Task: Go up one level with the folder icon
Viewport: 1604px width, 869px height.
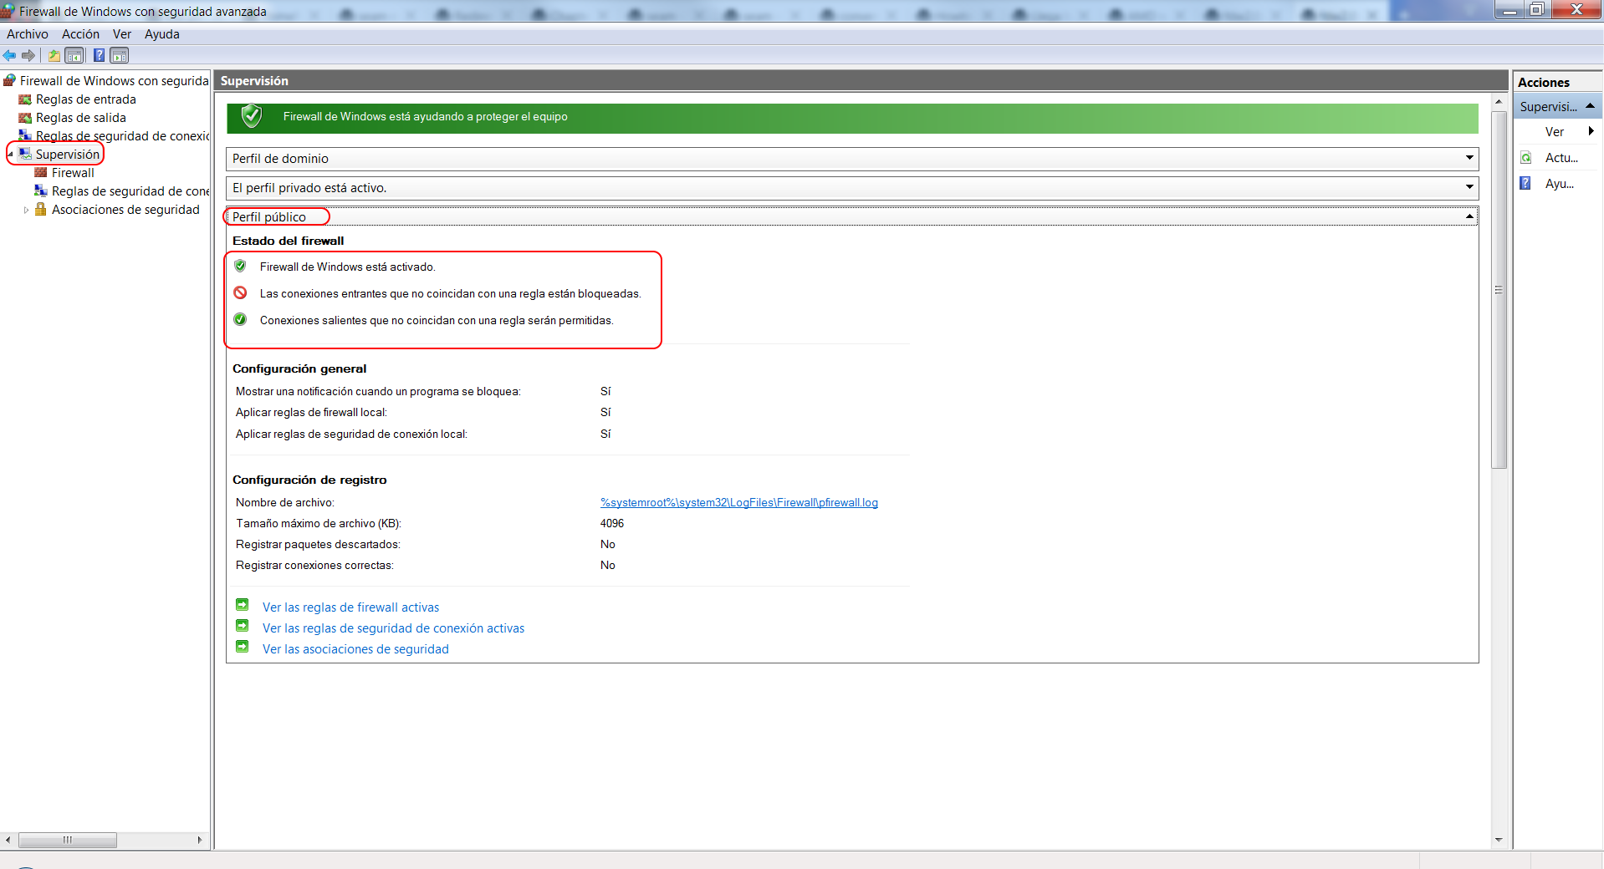Action: 54,55
